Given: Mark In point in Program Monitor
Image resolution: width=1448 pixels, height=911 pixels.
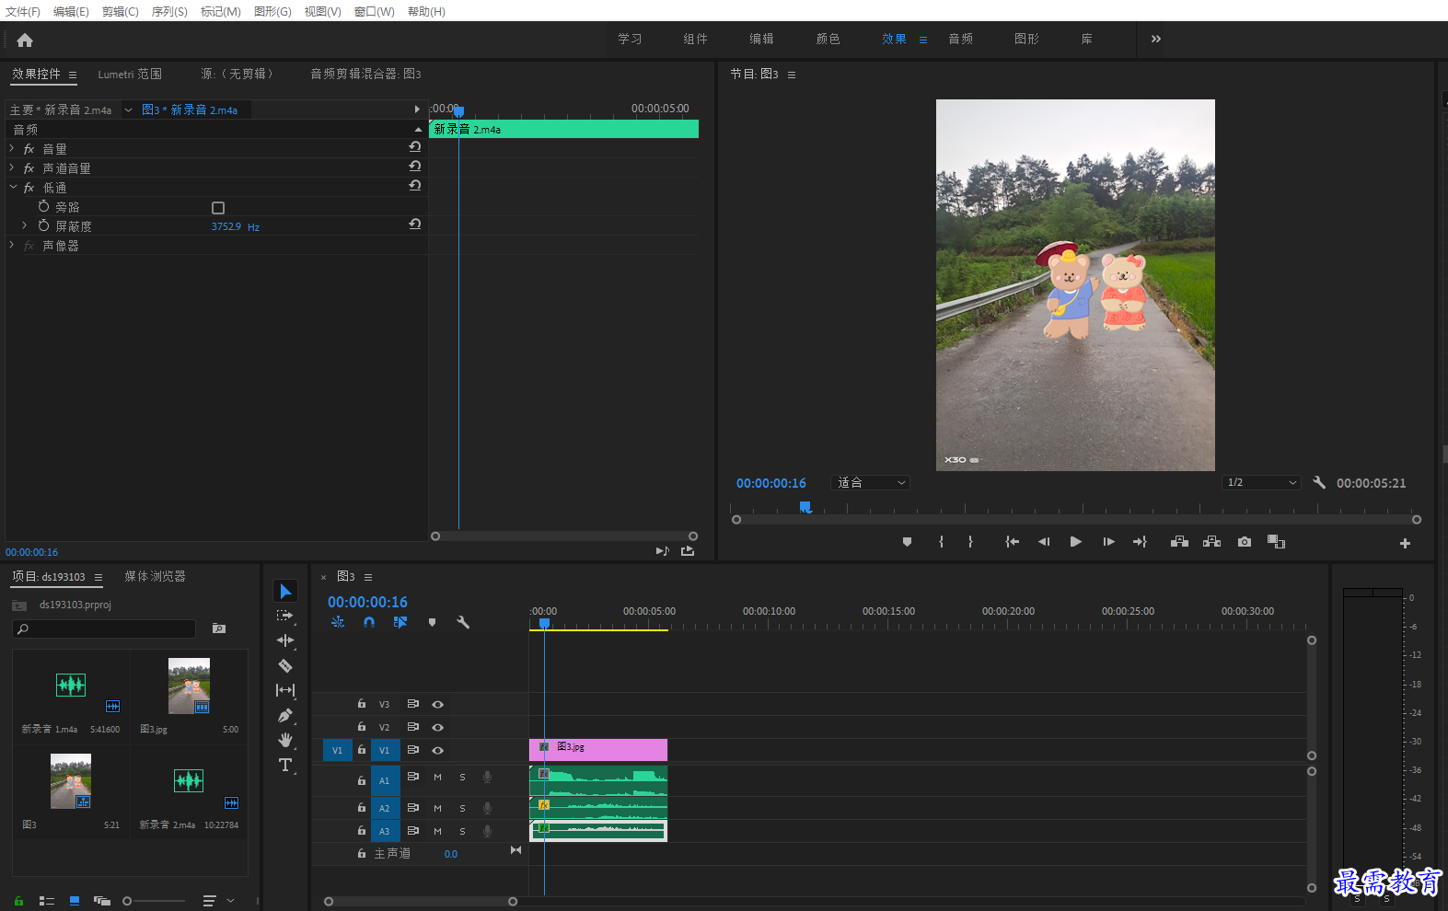Looking at the screenshot, I should click(941, 542).
